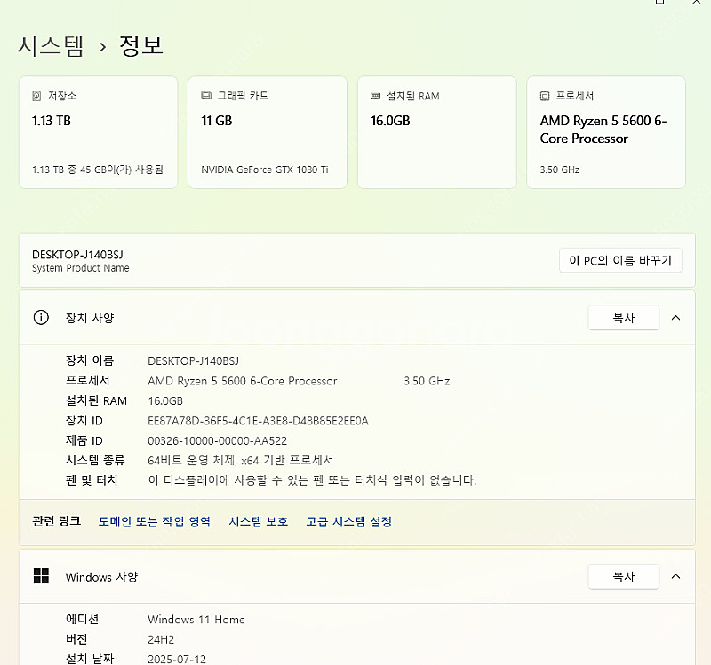The image size is (711, 665).
Task: Click the Windows logo icon beside Windows 사양
Action: (41, 575)
